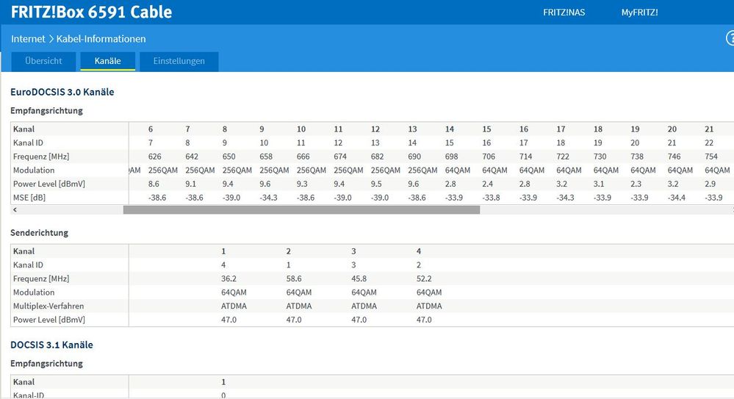Click ATDMA value under upstream channel 1

point(234,306)
